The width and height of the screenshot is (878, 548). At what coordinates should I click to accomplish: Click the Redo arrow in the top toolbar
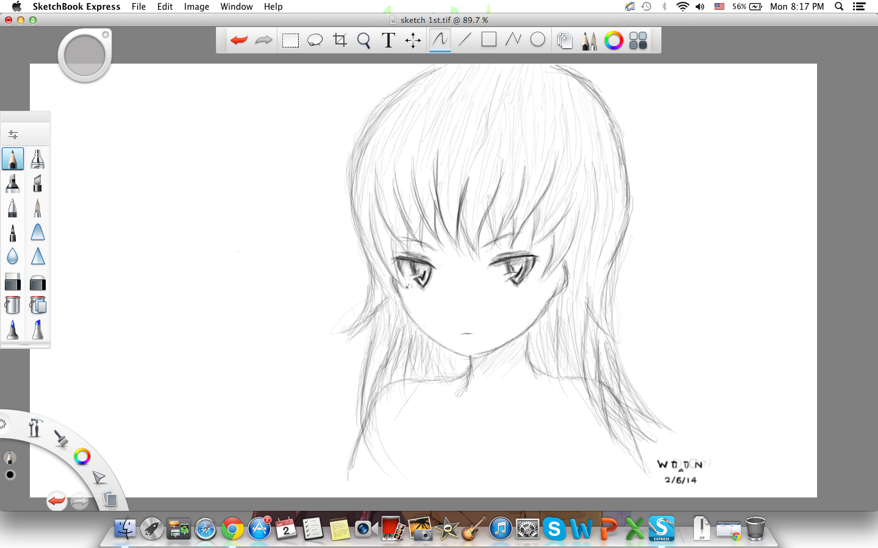click(x=263, y=41)
